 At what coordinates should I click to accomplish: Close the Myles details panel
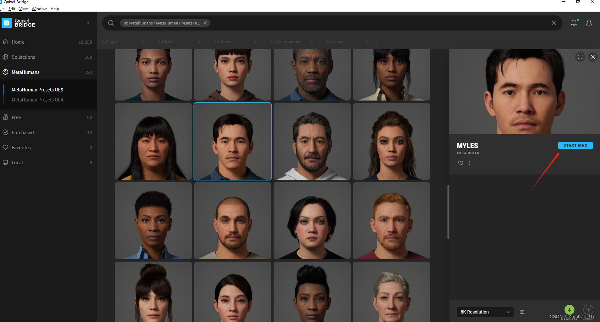click(x=592, y=57)
